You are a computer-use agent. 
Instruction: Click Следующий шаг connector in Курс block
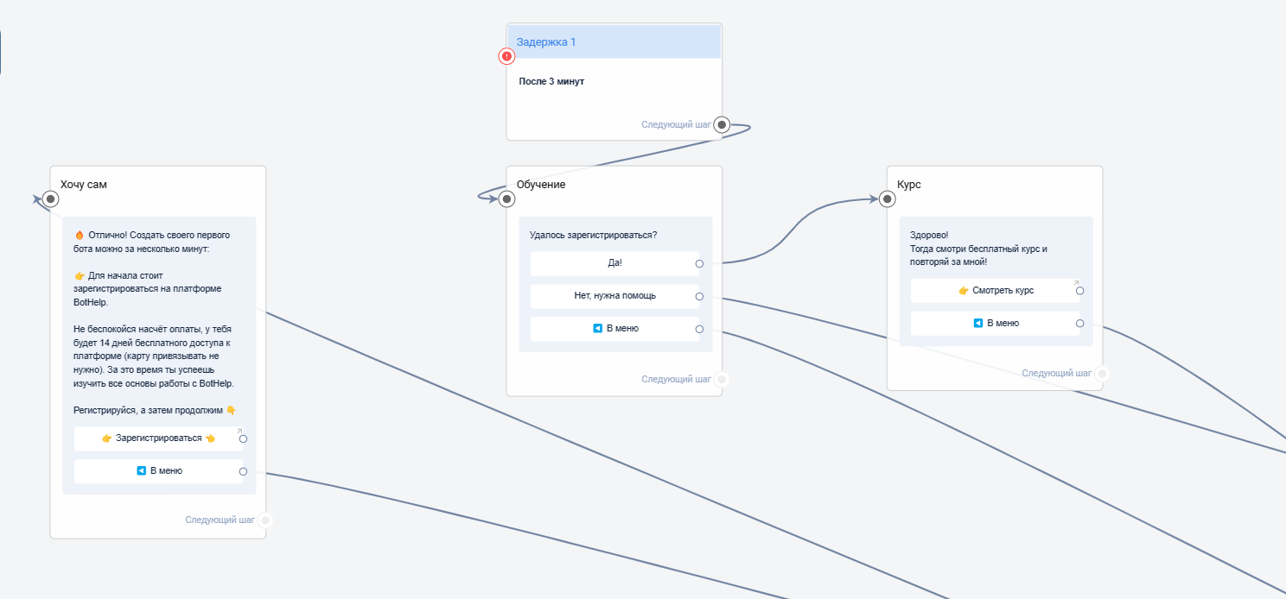pyautogui.click(x=1102, y=374)
